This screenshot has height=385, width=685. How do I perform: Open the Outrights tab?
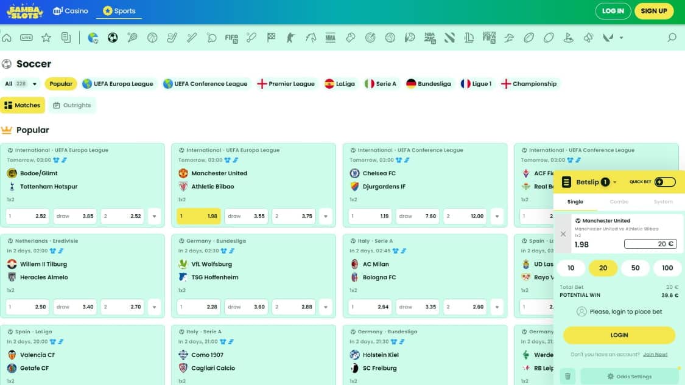72,105
